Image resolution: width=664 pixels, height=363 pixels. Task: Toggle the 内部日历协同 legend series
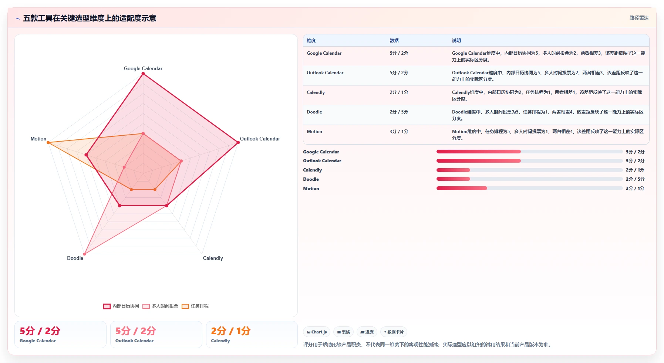click(121, 306)
